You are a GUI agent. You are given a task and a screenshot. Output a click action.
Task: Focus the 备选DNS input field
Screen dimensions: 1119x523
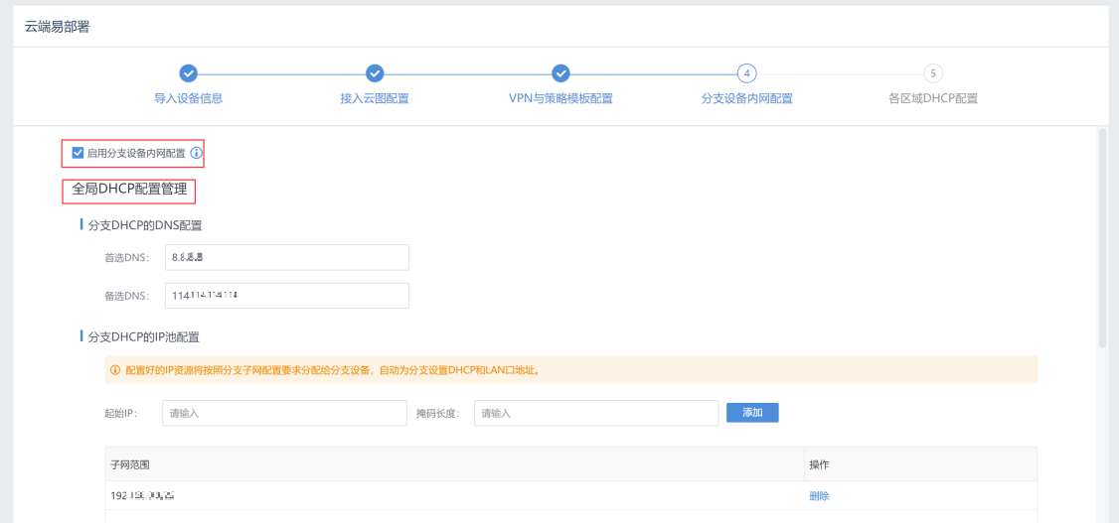tap(286, 296)
